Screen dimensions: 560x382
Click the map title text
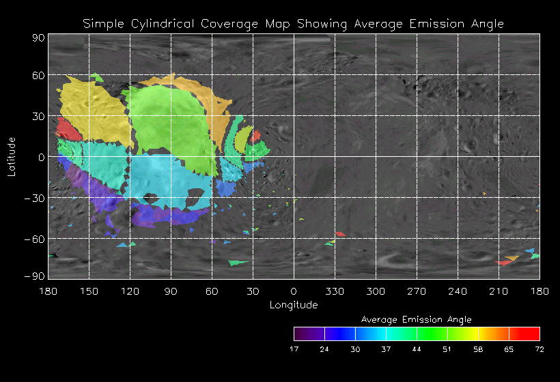[x=293, y=24]
